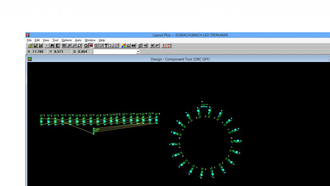The height and width of the screenshot is (186, 330).
Task: Click the Save floppy disk icon
Action: [35, 46]
